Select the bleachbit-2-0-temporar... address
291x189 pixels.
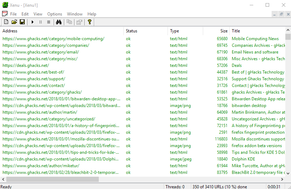[x=61, y=172]
